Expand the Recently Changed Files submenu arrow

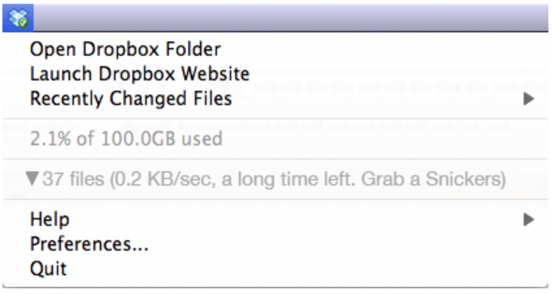528,99
